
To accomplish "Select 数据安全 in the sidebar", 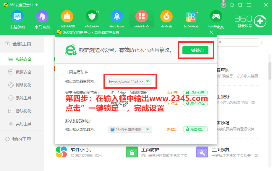I will tap(22, 72).
